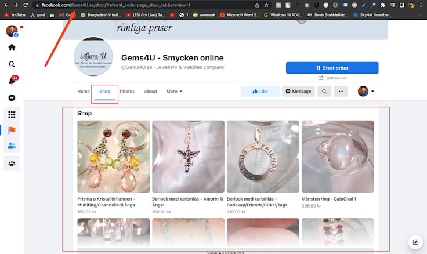The image size is (427, 254).
Task: Switch to the Home tab
Action: click(84, 91)
